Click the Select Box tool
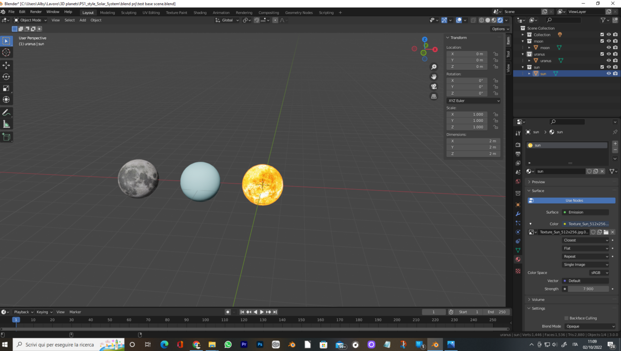This screenshot has width=621, height=351. click(x=6, y=41)
